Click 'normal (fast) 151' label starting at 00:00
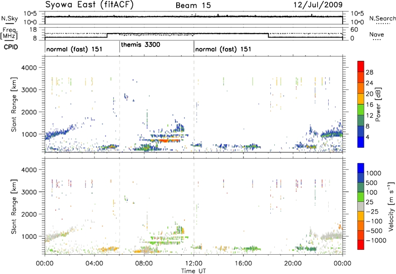The image size is (396, 274). [x=74, y=49]
